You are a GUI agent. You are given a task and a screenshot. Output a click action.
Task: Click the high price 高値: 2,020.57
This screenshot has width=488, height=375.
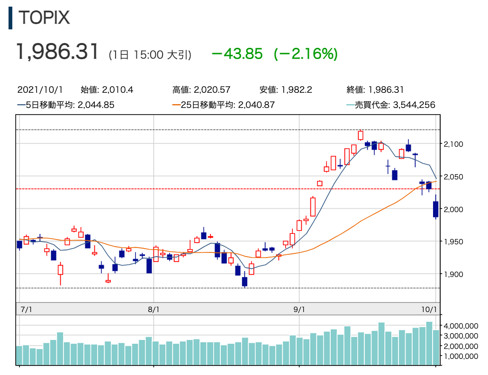pos(201,90)
